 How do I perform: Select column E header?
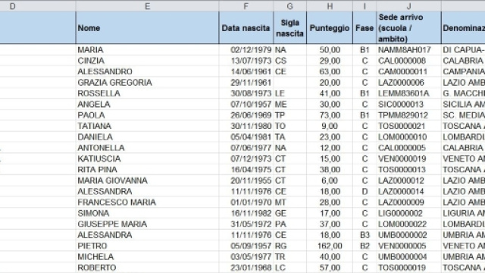coord(147,6)
